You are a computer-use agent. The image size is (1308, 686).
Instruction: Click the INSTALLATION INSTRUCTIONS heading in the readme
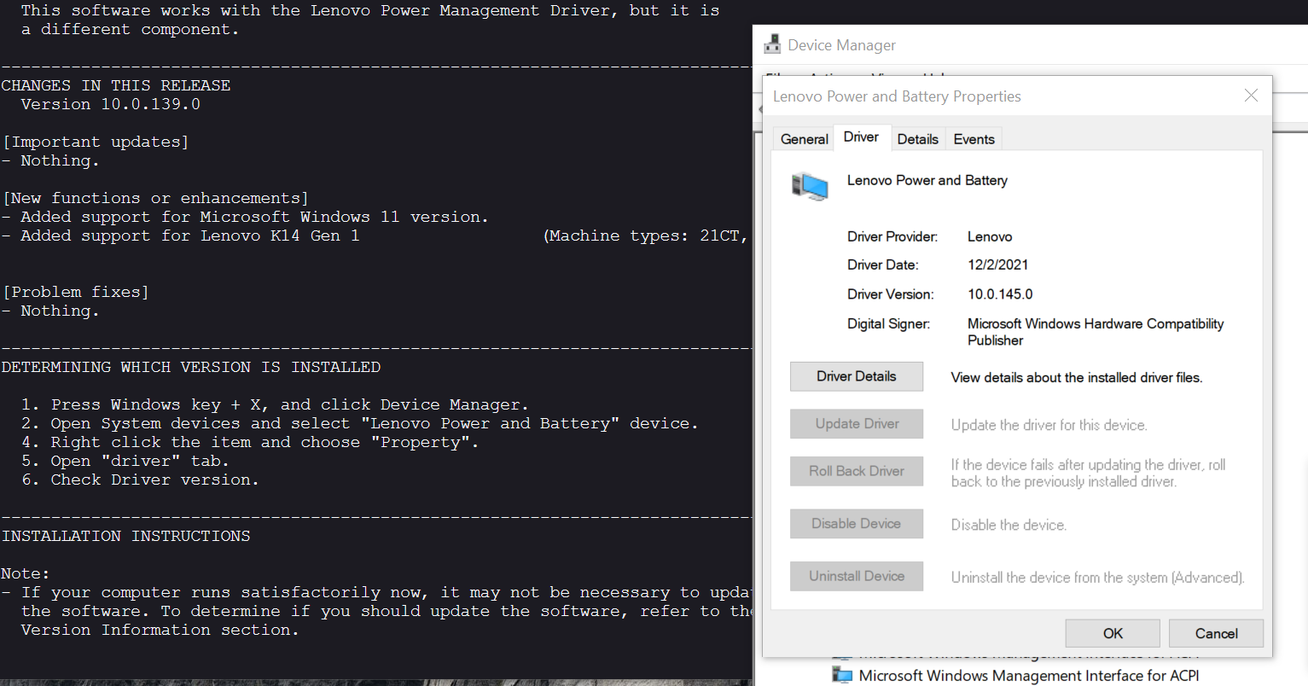(x=125, y=536)
